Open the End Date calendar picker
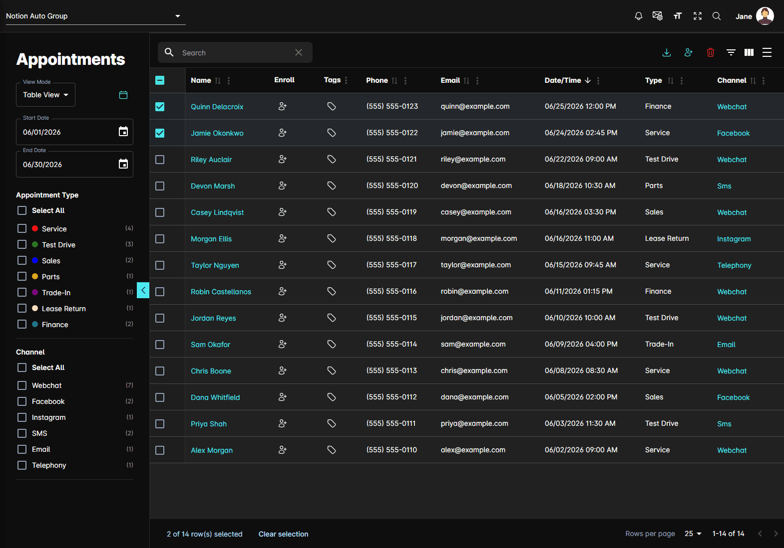The width and height of the screenshot is (784, 548). (x=123, y=164)
